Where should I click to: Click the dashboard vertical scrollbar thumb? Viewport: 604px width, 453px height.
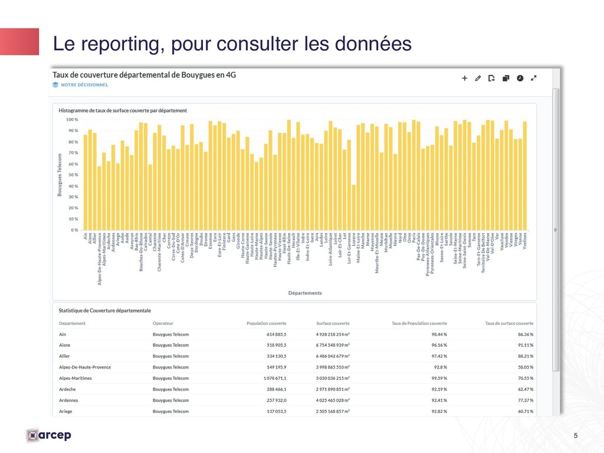556,229
